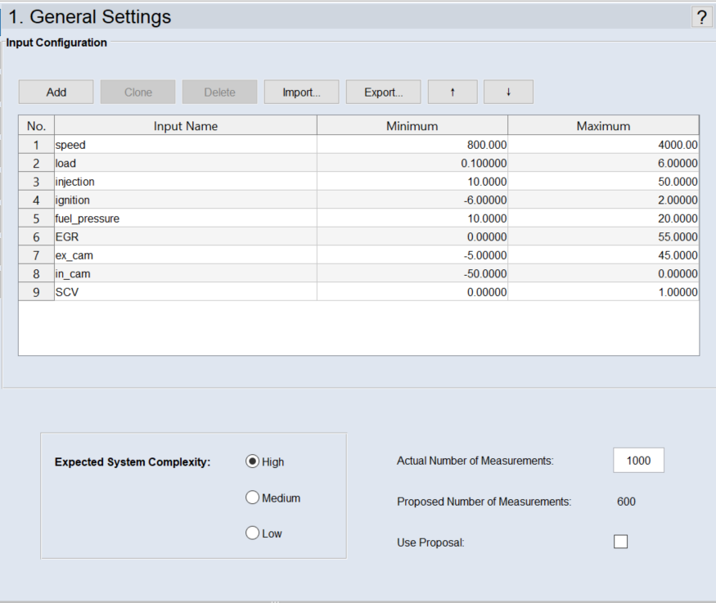
Task: Click the Minimum column header
Action: 412,126
